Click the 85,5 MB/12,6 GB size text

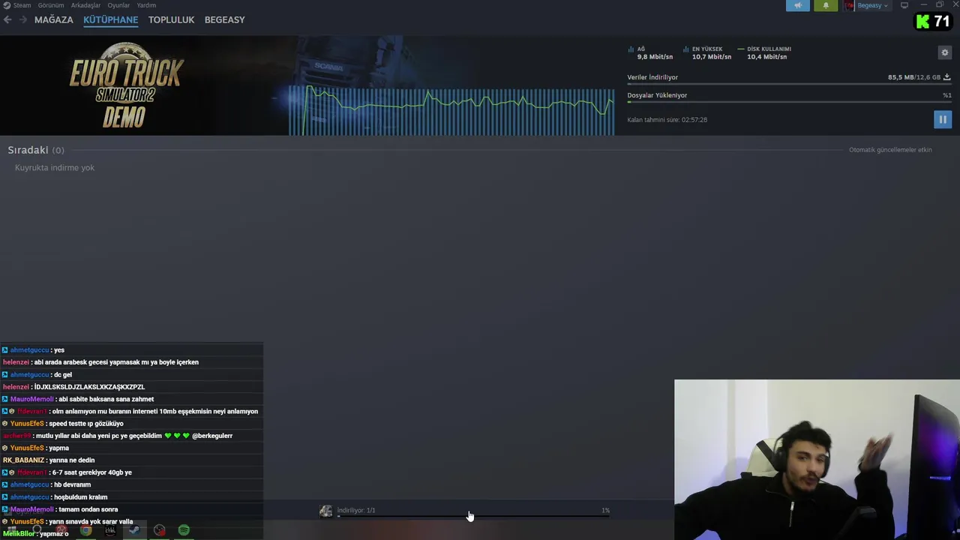(913, 77)
